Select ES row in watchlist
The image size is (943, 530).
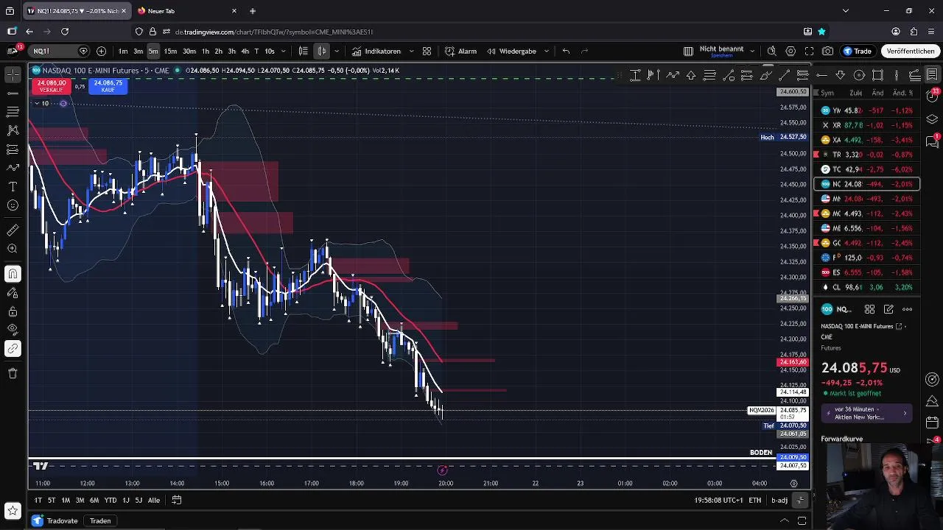pos(866,272)
